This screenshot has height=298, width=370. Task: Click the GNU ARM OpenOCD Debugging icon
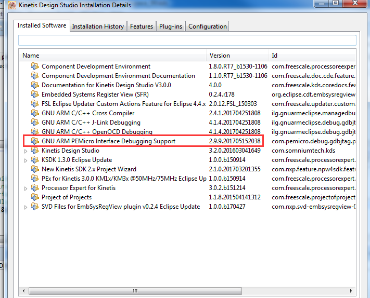coord(35,131)
